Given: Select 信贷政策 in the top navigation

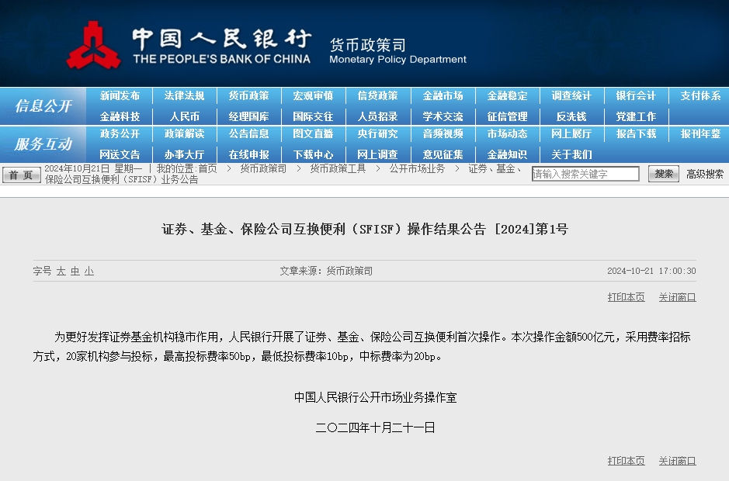Looking at the screenshot, I should (x=377, y=95).
